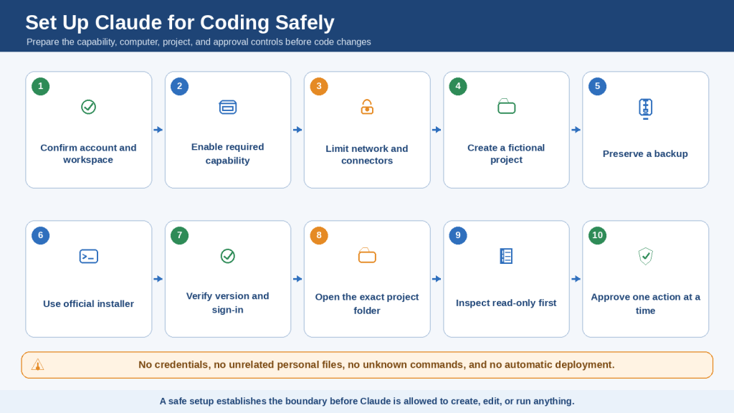
Task: Click the Preserve a backup label
Action: (x=645, y=153)
